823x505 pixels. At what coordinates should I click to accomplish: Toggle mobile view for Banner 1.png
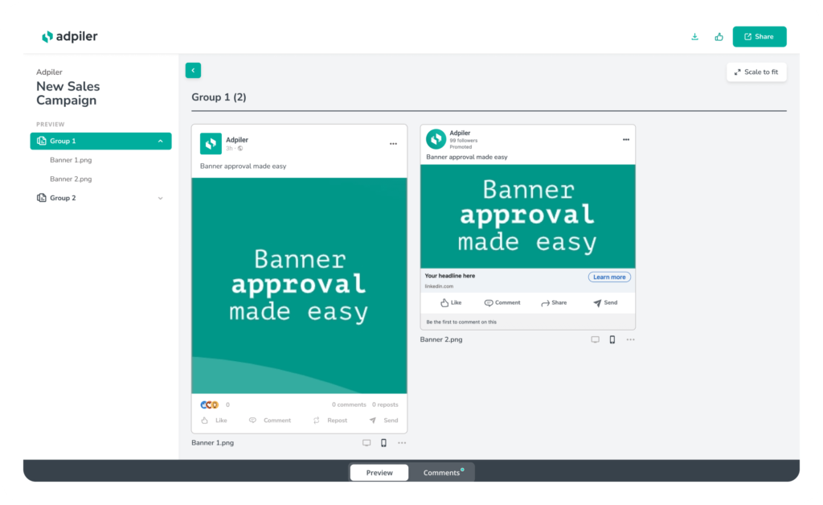[x=383, y=443]
